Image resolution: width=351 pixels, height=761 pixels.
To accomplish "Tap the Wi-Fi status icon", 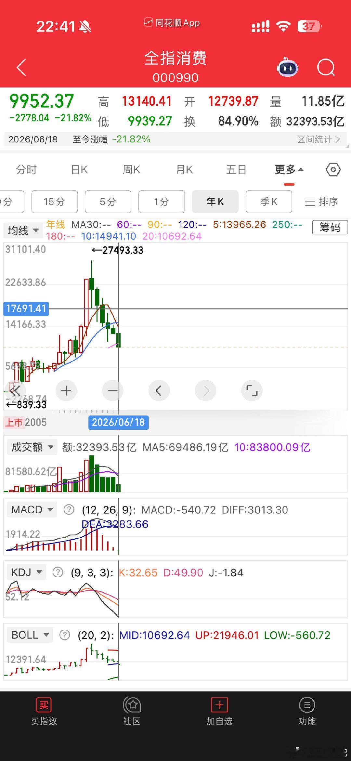I will coord(283,26).
